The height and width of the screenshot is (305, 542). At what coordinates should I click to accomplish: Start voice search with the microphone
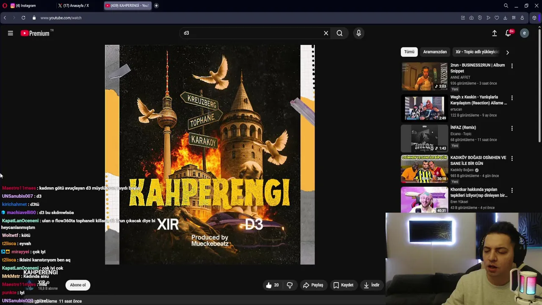click(x=359, y=33)
